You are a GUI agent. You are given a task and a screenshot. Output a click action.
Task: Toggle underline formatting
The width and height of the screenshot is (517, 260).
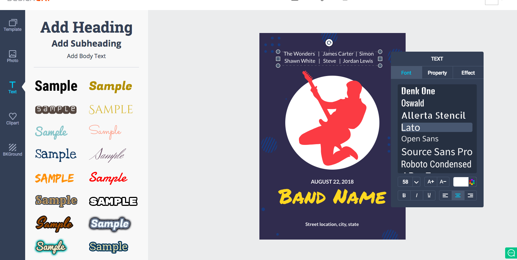coord(429,195)
